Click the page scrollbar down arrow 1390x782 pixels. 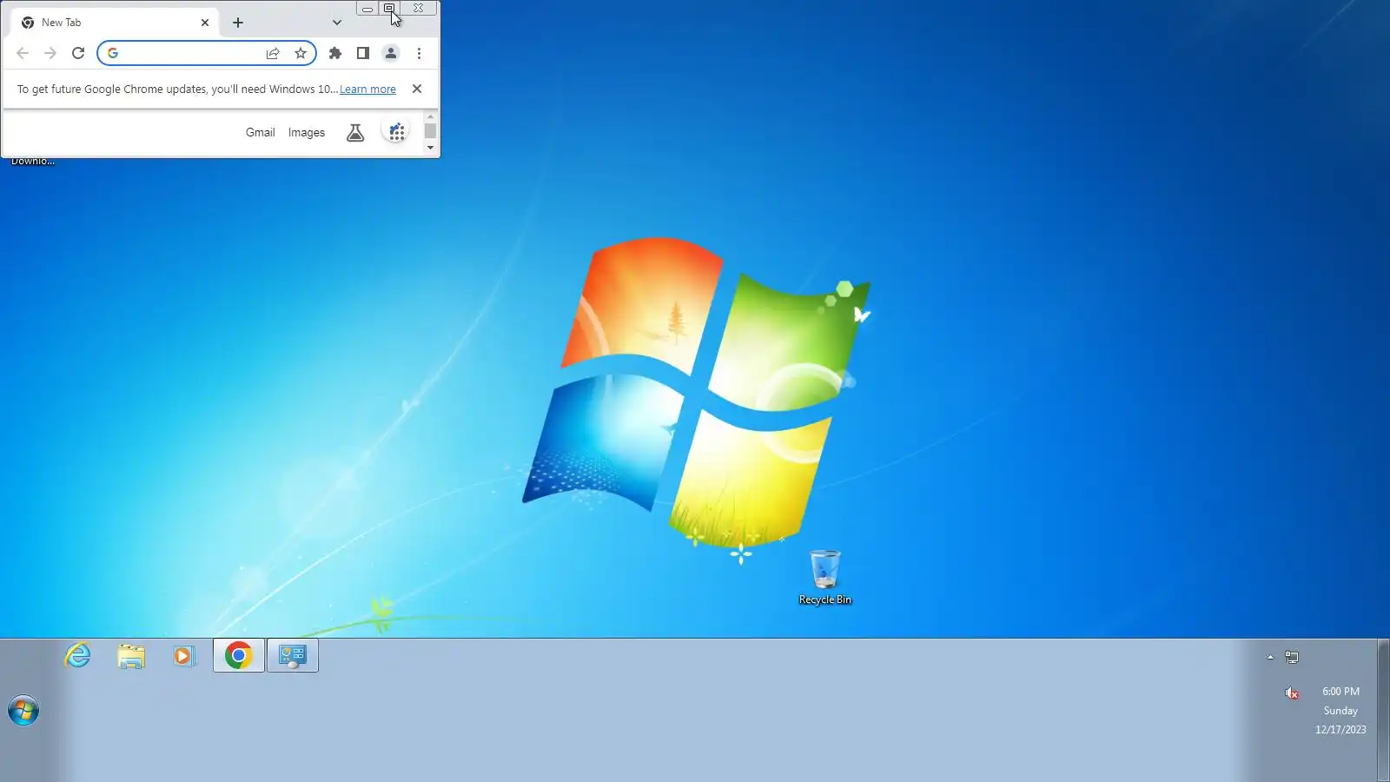click(430, 148)
